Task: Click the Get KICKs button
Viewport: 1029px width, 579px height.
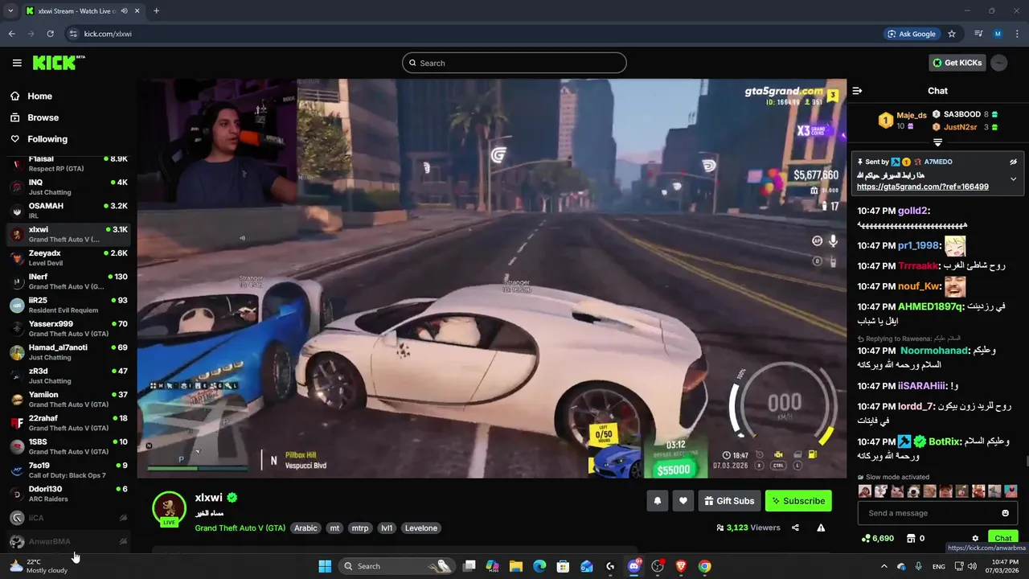Action: [957, 63]
